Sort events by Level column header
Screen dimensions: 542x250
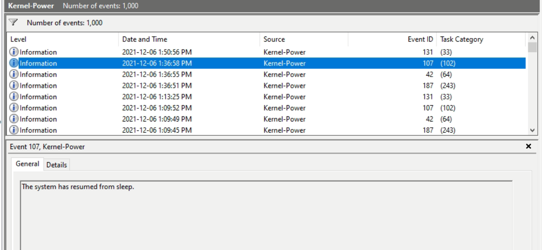[18, 40]
